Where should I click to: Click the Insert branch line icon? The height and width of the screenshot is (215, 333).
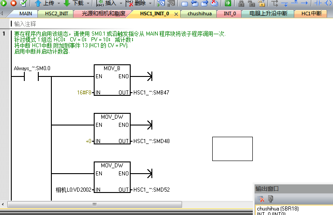275,3
